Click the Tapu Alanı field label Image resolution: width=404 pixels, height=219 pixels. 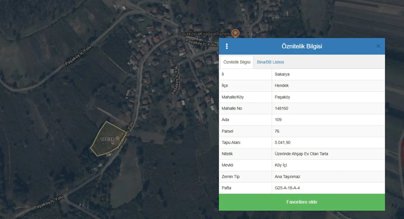point(231,142)
